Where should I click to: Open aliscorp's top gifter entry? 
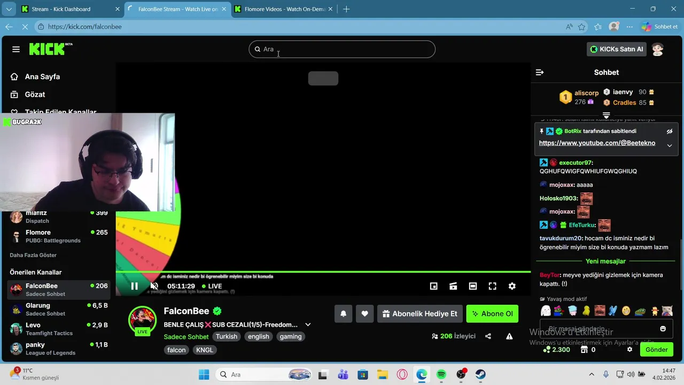point(579,97)
